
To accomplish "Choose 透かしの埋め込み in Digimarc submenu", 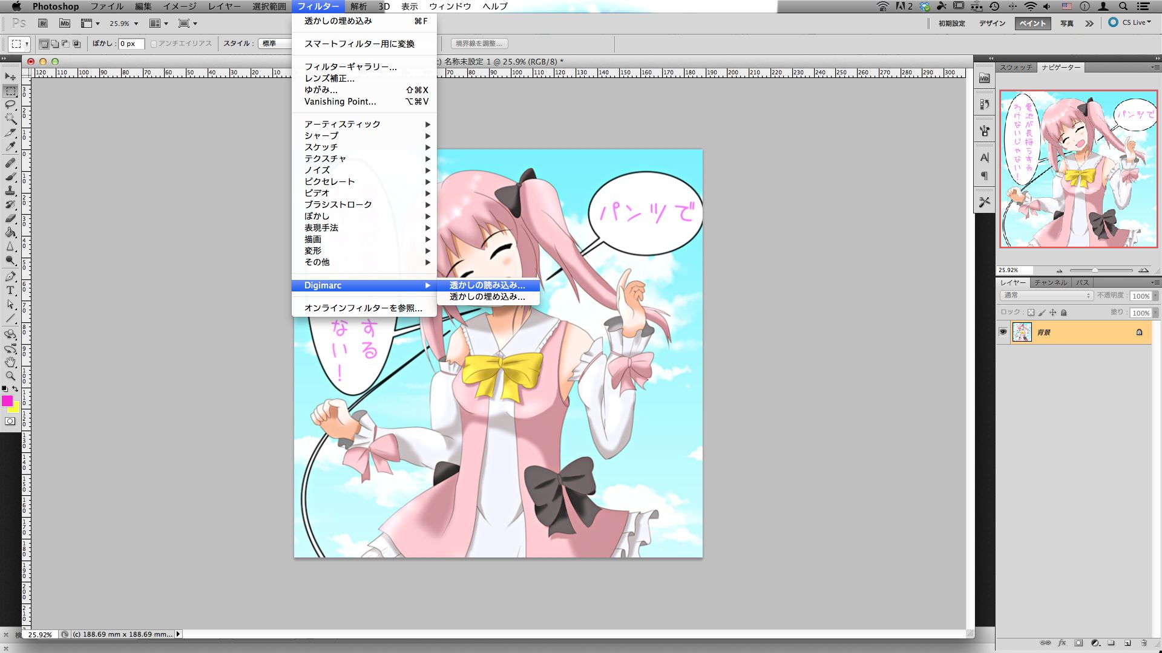I will click(x=488, y=297).
